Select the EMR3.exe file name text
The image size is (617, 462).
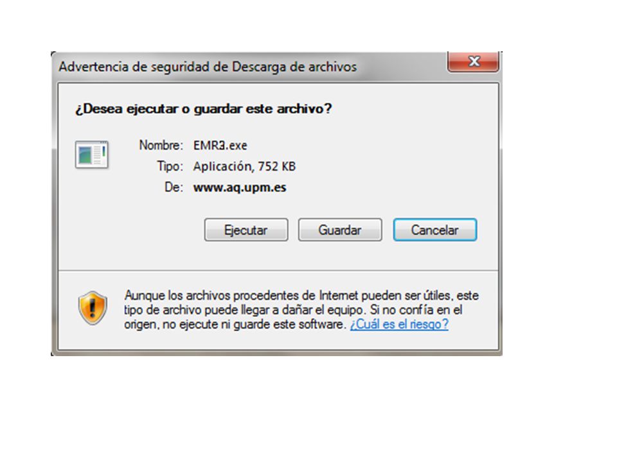tap(220, 146)
